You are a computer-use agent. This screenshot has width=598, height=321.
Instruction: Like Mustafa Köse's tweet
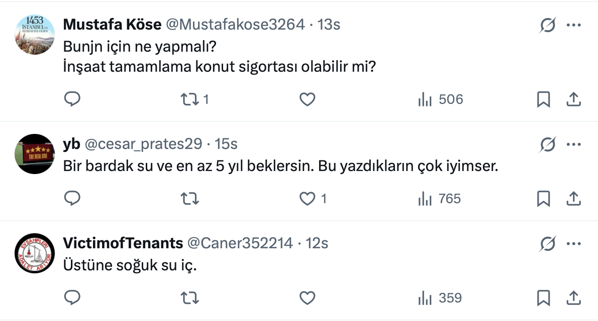[x=307, y=99]
